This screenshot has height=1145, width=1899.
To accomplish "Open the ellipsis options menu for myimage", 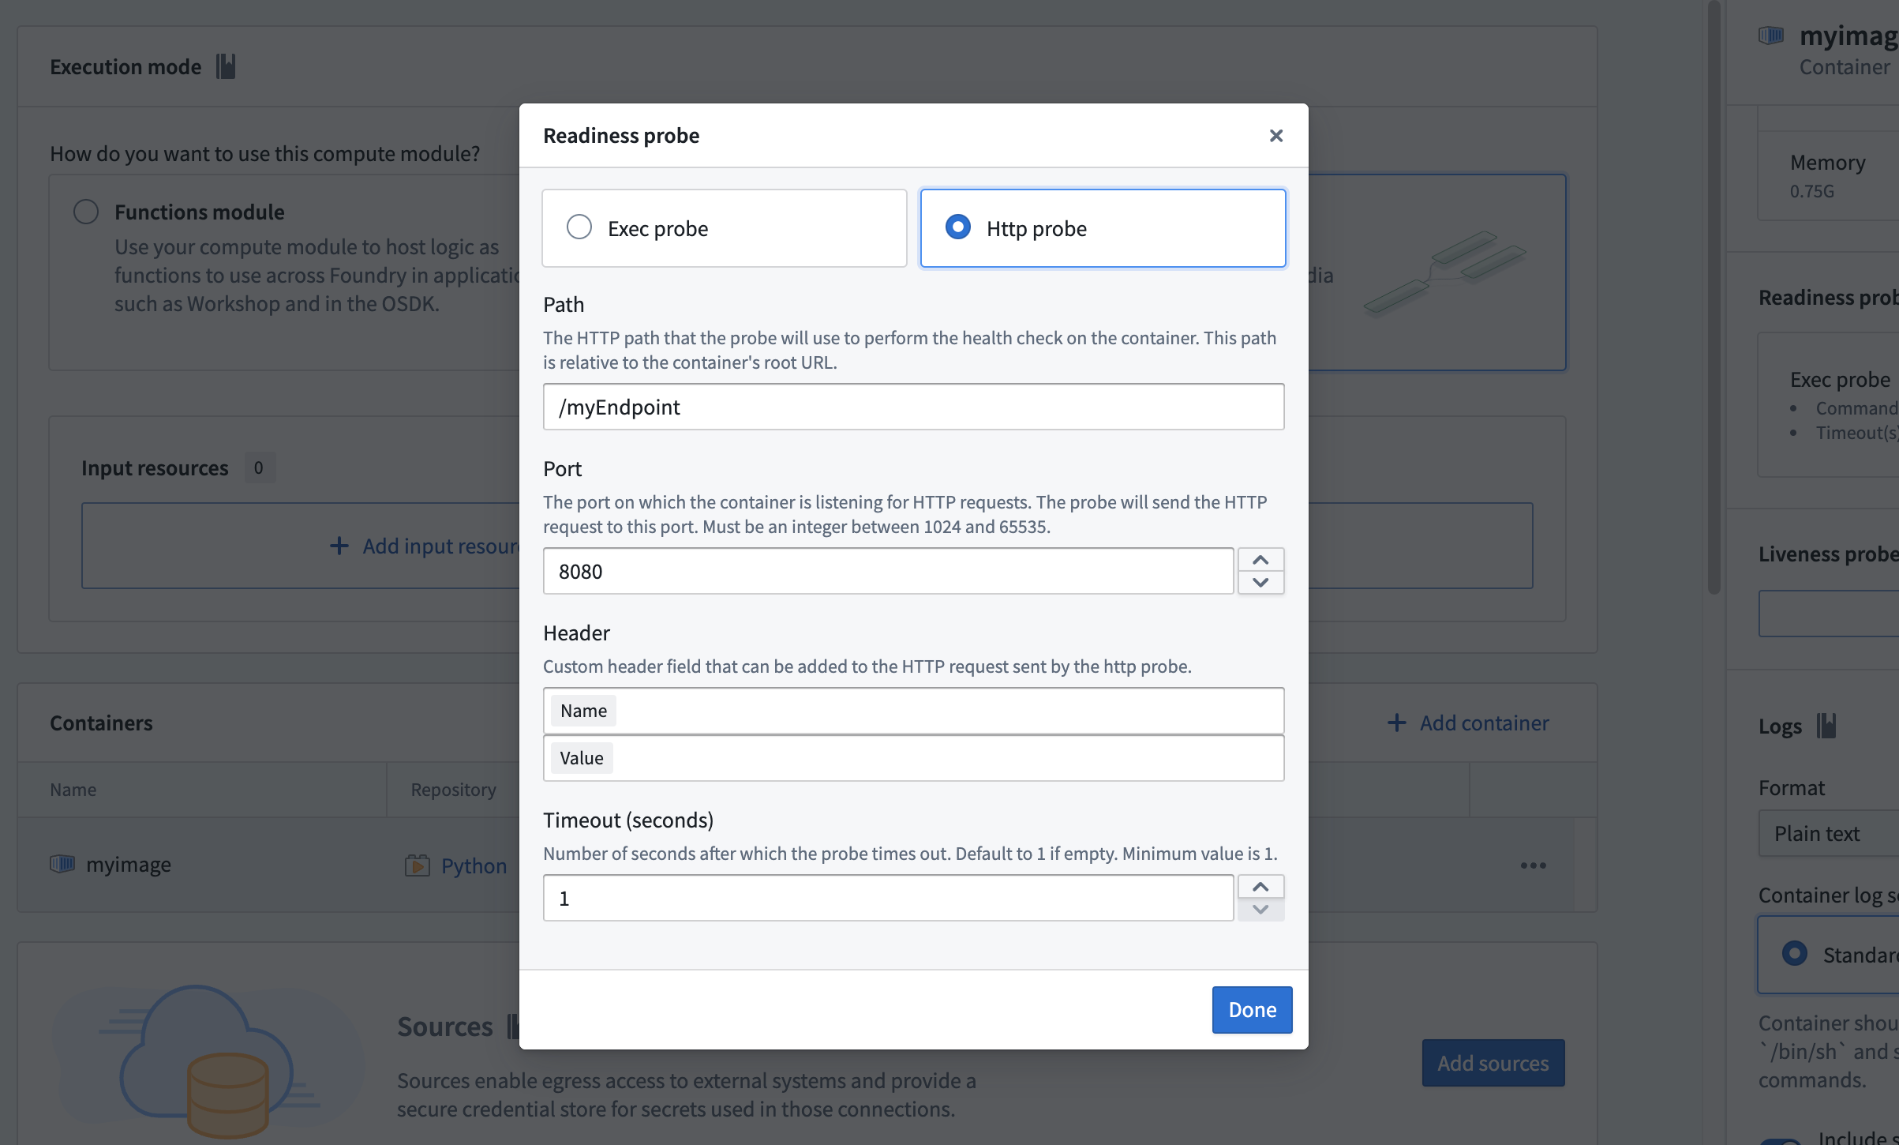I will (1533, 864).
